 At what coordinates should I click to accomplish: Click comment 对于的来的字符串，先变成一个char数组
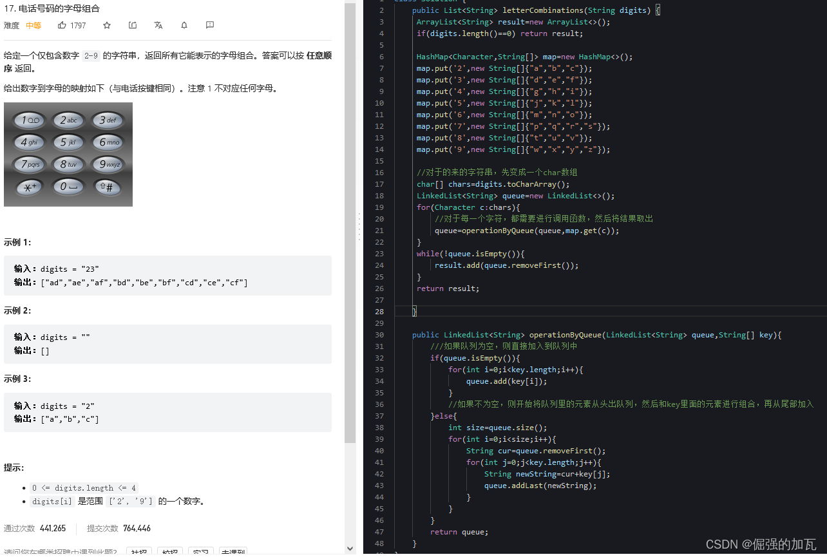[x=497, y=173]
